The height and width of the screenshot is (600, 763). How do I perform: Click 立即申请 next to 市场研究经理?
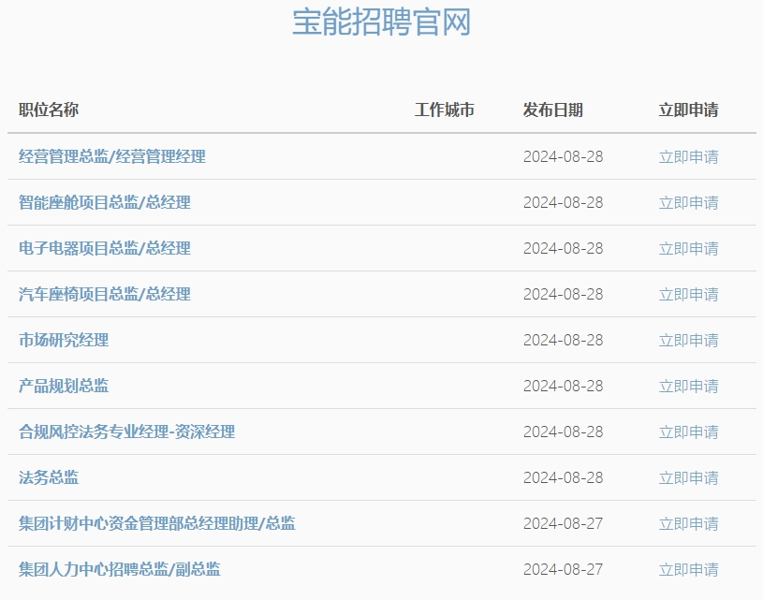click(x=688, y=340)
